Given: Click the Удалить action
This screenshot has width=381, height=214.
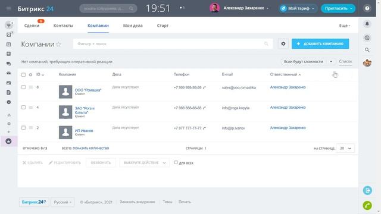Looking at the screenshot, I should 33,163.
